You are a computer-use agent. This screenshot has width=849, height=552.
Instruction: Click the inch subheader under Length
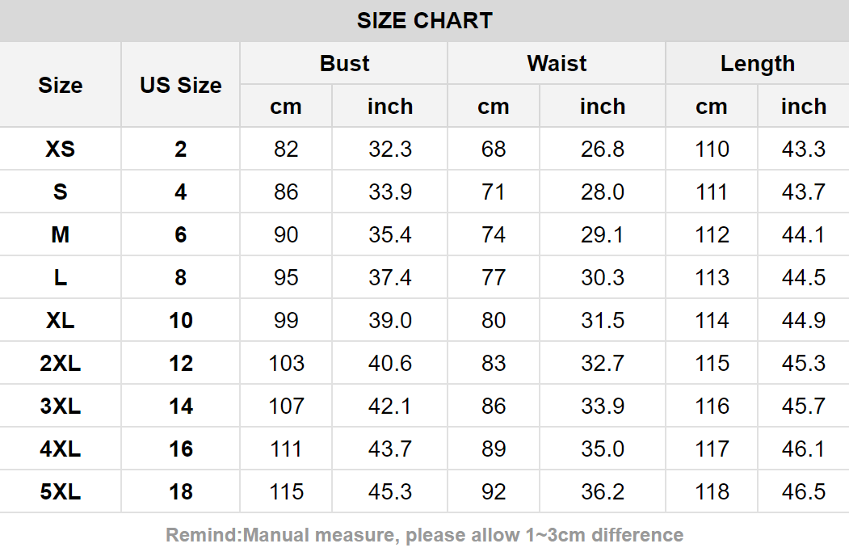[x=804, y=107]
